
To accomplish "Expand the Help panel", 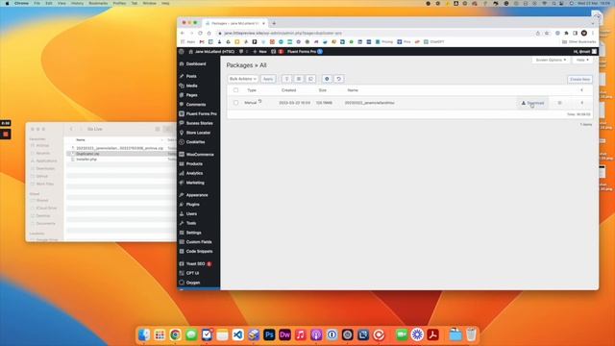I will (x=582, y=60).
